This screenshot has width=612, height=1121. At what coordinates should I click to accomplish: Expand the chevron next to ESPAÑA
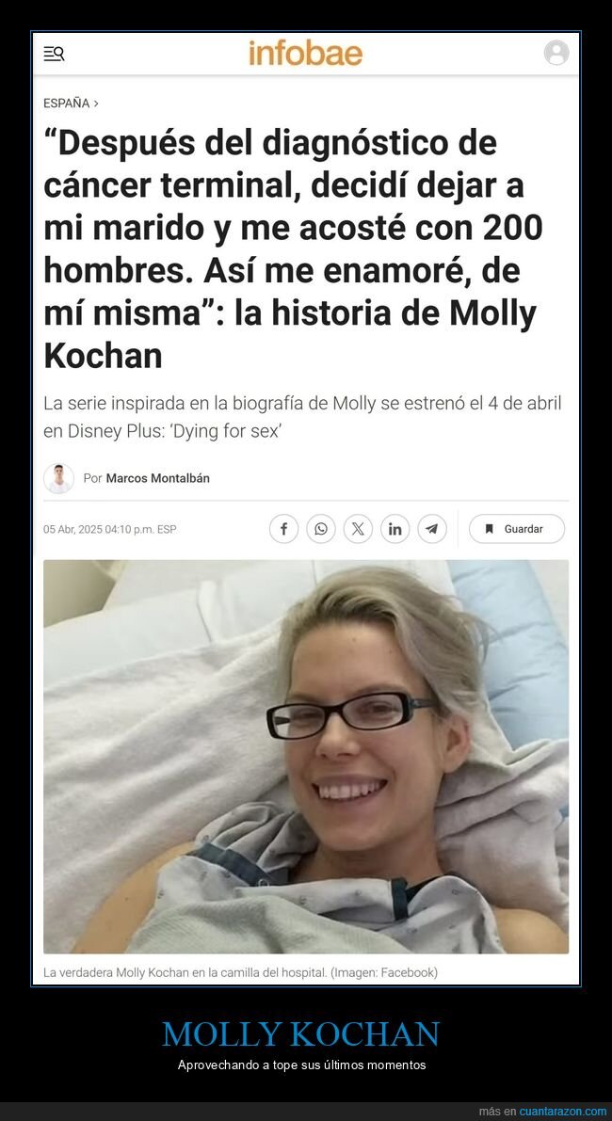96,104
